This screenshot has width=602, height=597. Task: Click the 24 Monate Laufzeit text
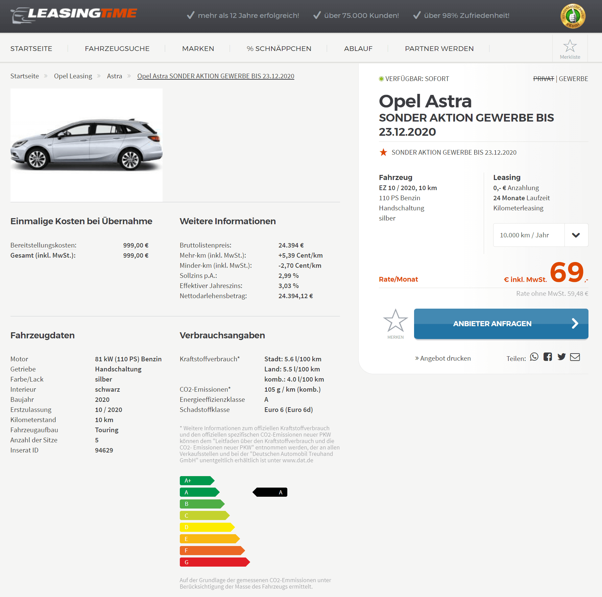[522, 198]
